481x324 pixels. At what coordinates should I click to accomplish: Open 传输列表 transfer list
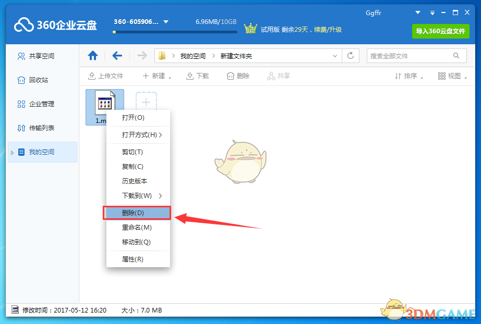point(41,128)
